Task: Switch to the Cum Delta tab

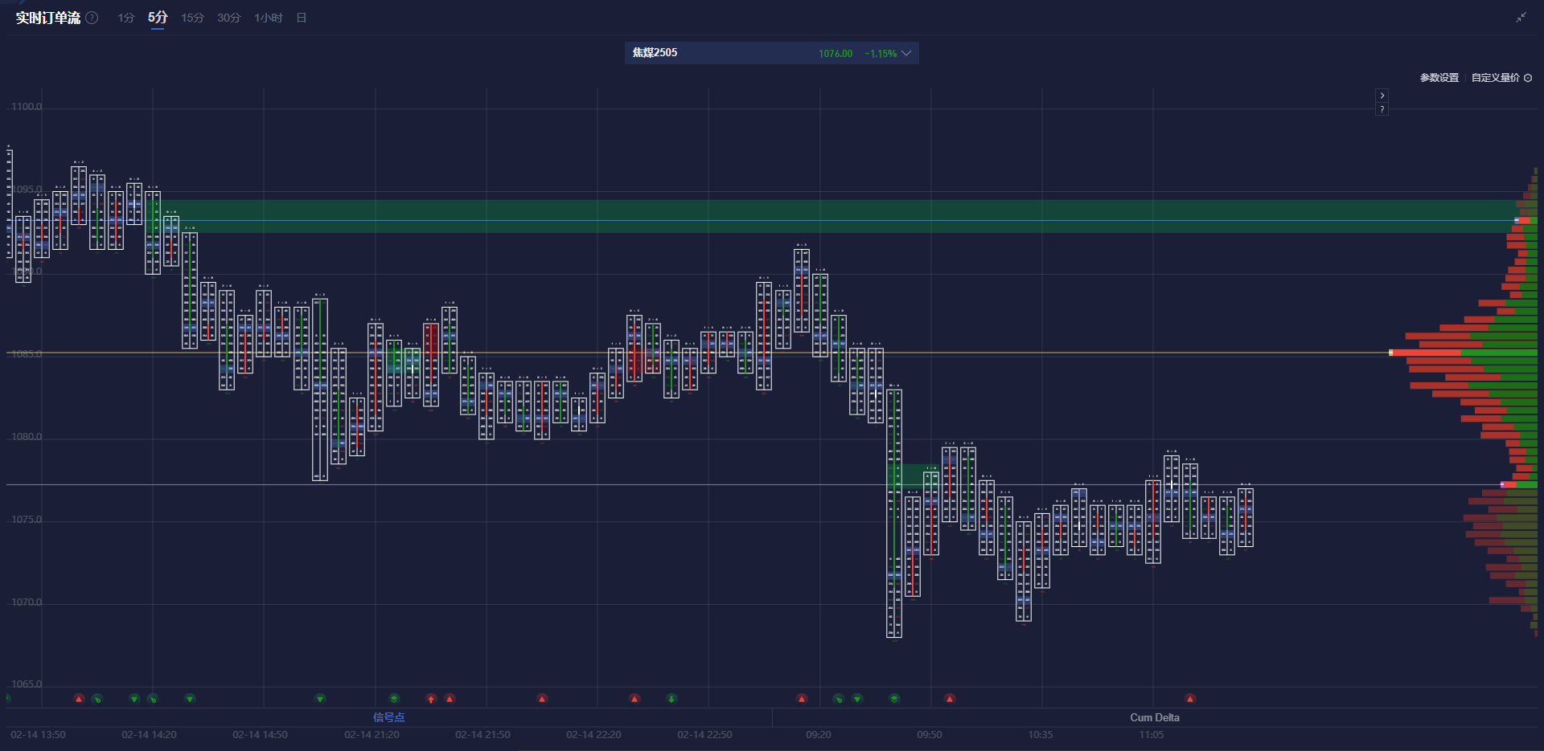Action: [x=1154, y=717]
